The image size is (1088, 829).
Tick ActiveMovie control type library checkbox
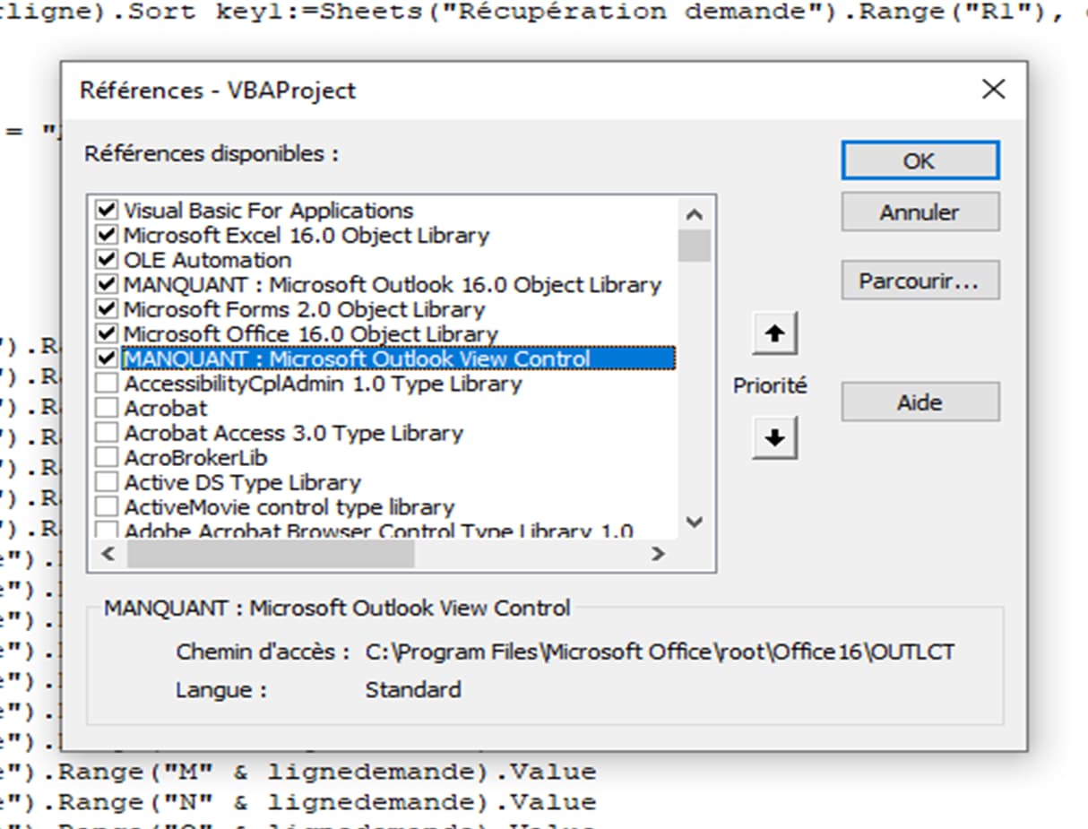pos(107,507)
